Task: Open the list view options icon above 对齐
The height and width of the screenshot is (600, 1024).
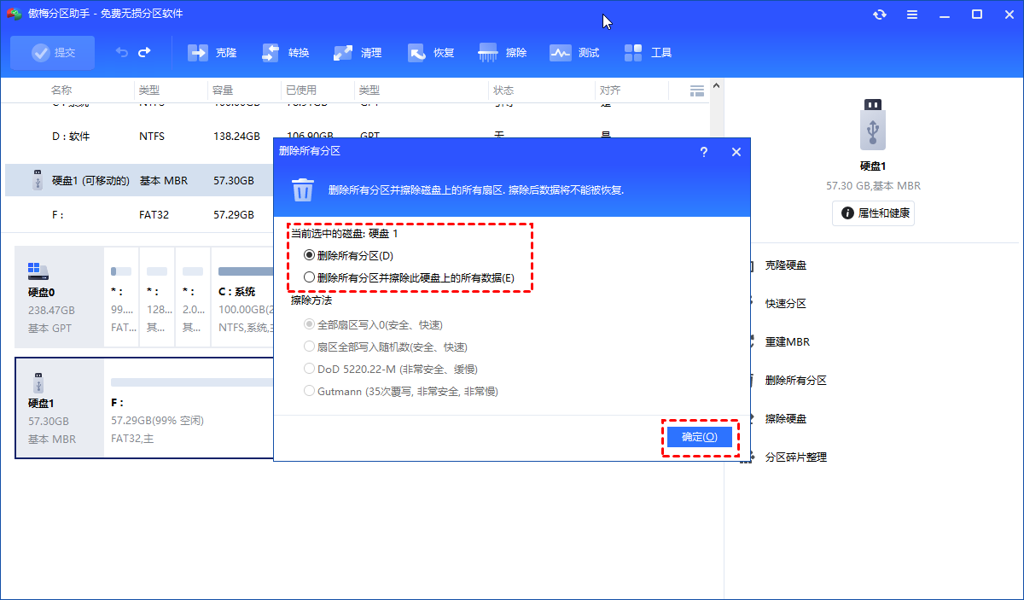Action: [696, 90]
